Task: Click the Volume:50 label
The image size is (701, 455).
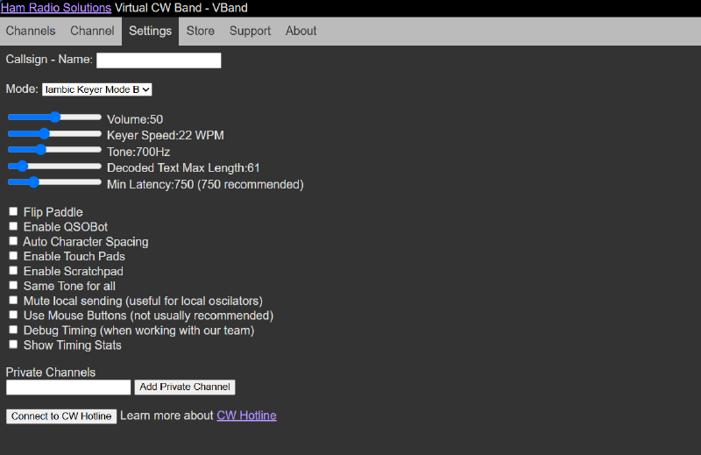Action: tap(135, 119)
